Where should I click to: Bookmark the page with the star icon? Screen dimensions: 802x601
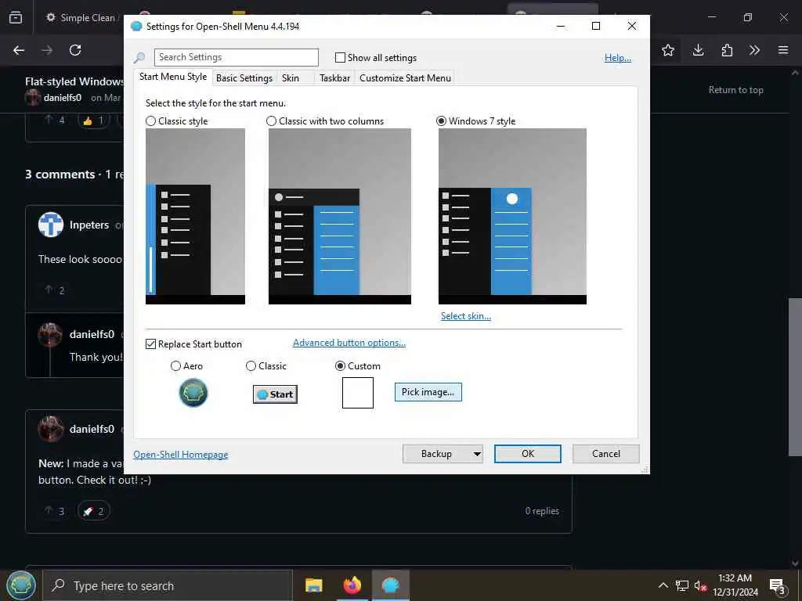tap(668, 50)
